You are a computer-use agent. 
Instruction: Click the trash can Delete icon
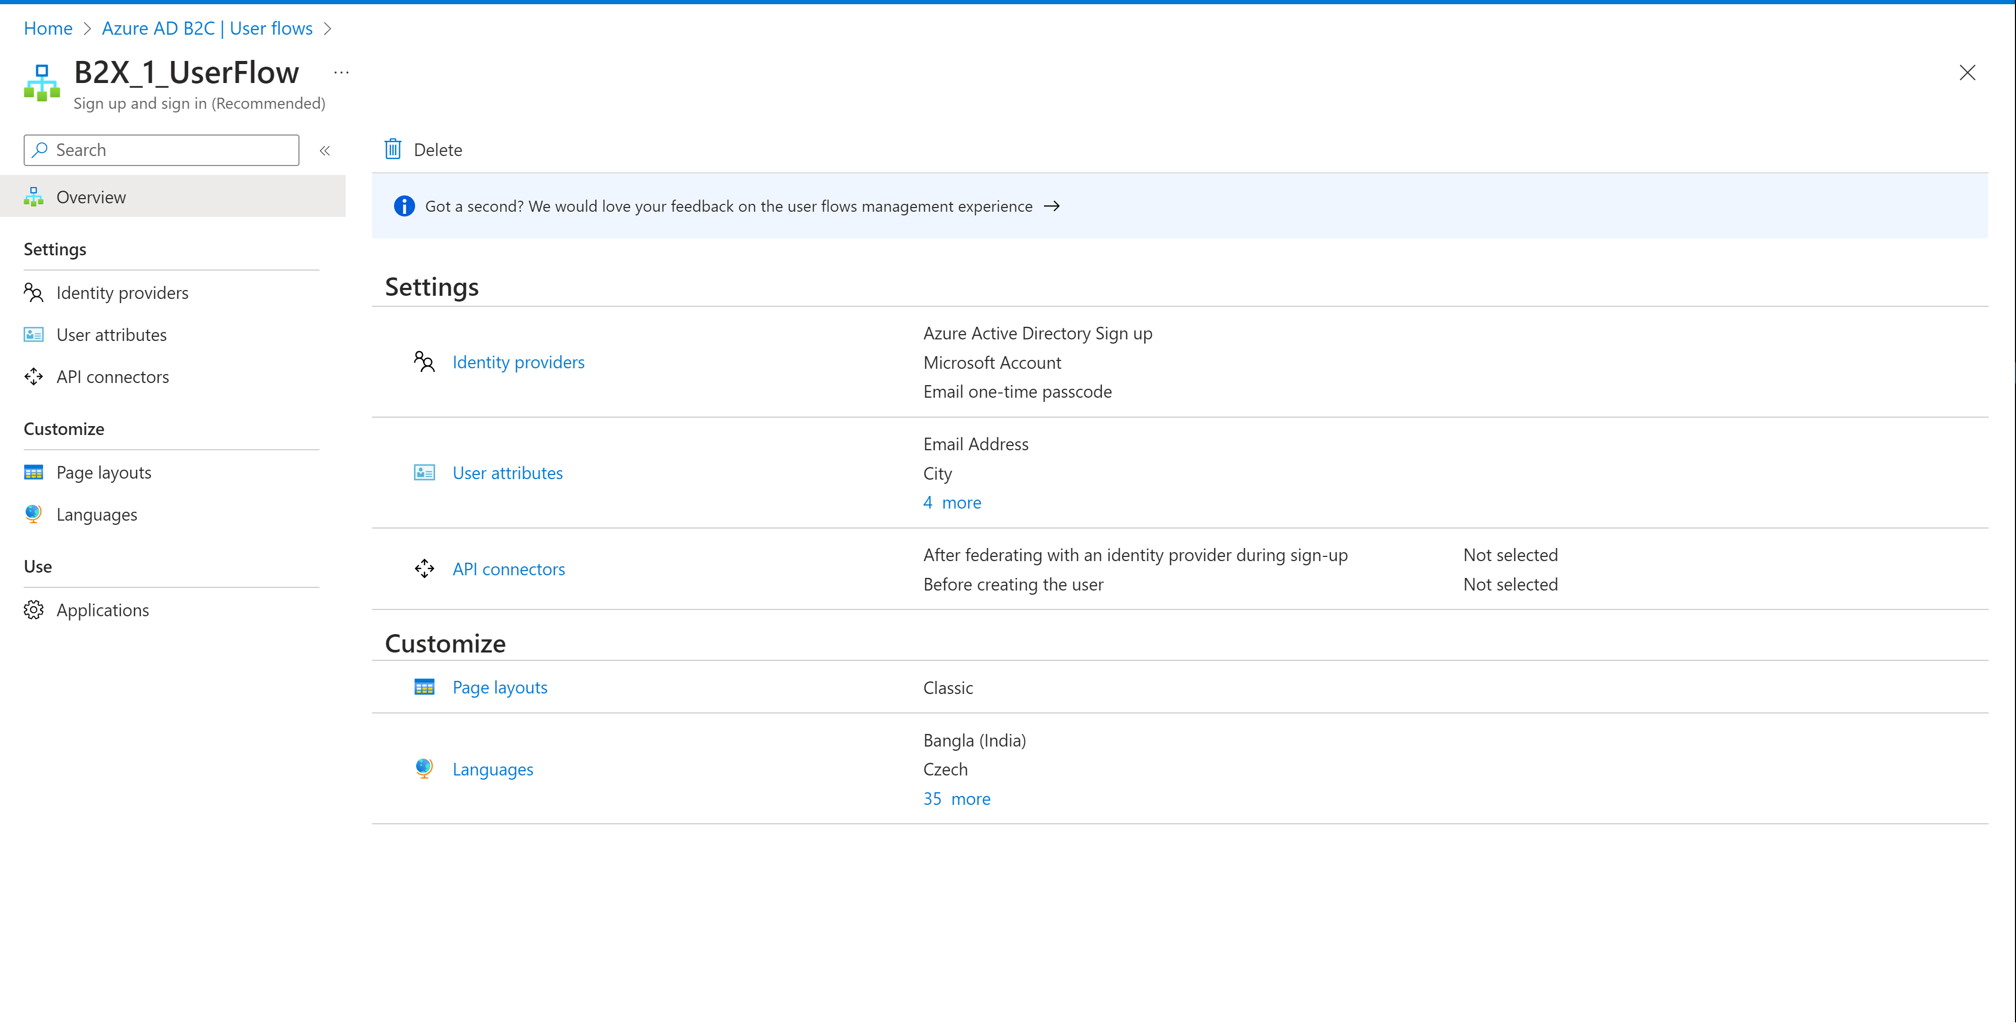pyautogui.click(x=393, y=149)
